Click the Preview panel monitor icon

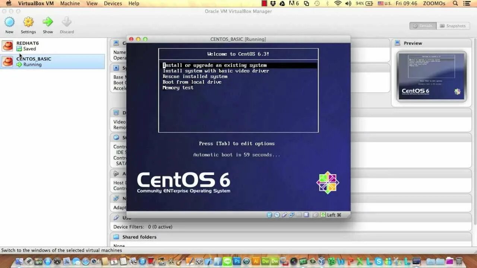(398, 43)
